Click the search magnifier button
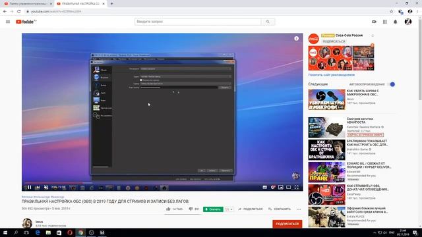The height and width of the screenshot is (237, 422). coord(268,22)
